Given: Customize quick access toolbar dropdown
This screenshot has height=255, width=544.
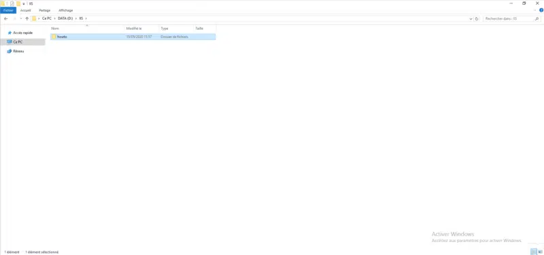Looking at the screenshot, I should (x=24, y=3).
